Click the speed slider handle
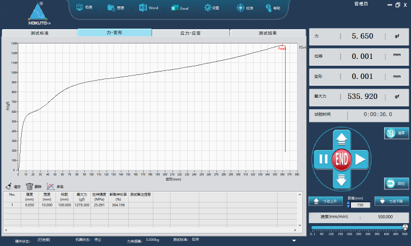The height and width of the screenshot is (246, 411). click(x=405, y=228)
